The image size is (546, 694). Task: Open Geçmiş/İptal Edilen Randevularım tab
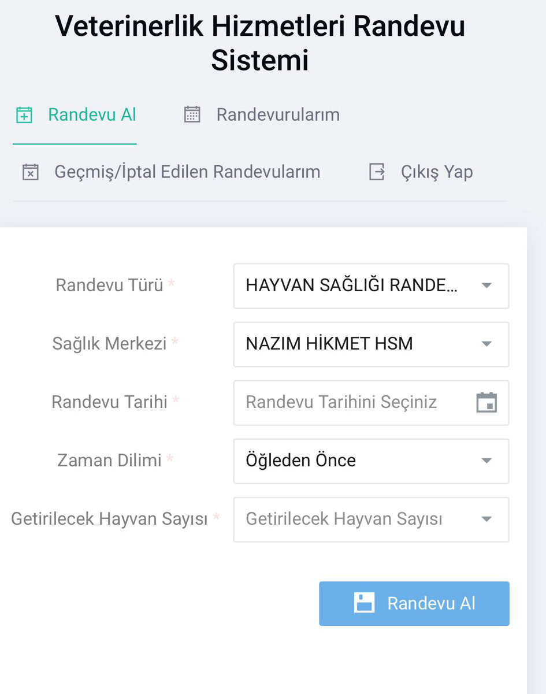(187, 172)
